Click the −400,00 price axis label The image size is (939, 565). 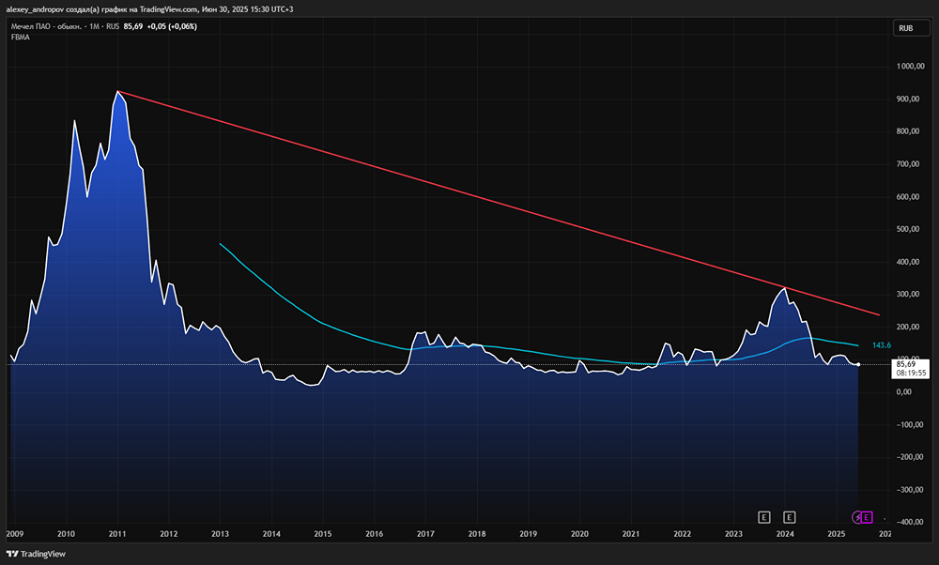click(x=910, y=522)
